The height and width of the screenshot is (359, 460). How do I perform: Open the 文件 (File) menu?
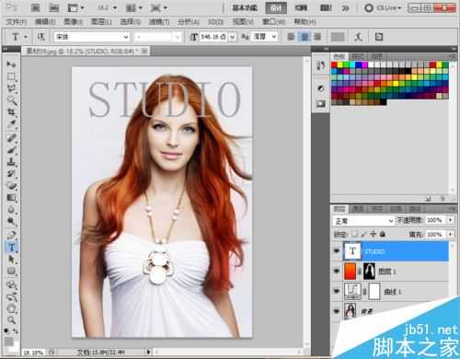17,22
